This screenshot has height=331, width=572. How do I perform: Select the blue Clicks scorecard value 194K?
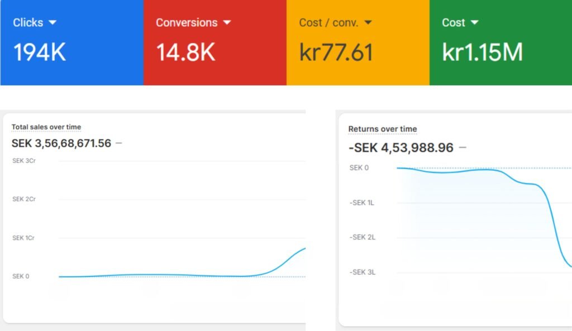pos(40,52)
